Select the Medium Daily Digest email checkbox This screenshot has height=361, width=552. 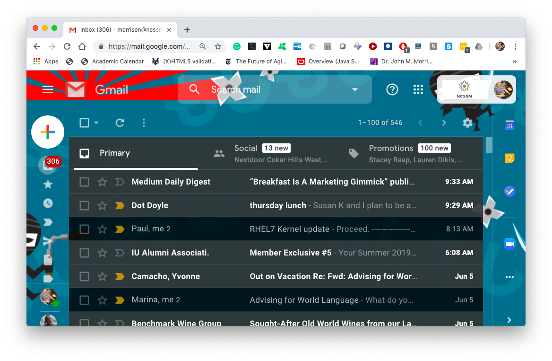(x=84, y=182)
